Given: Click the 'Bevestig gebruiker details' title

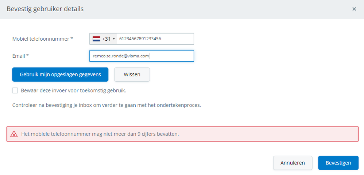Looking at the screenshot, I should click(45, 9).
